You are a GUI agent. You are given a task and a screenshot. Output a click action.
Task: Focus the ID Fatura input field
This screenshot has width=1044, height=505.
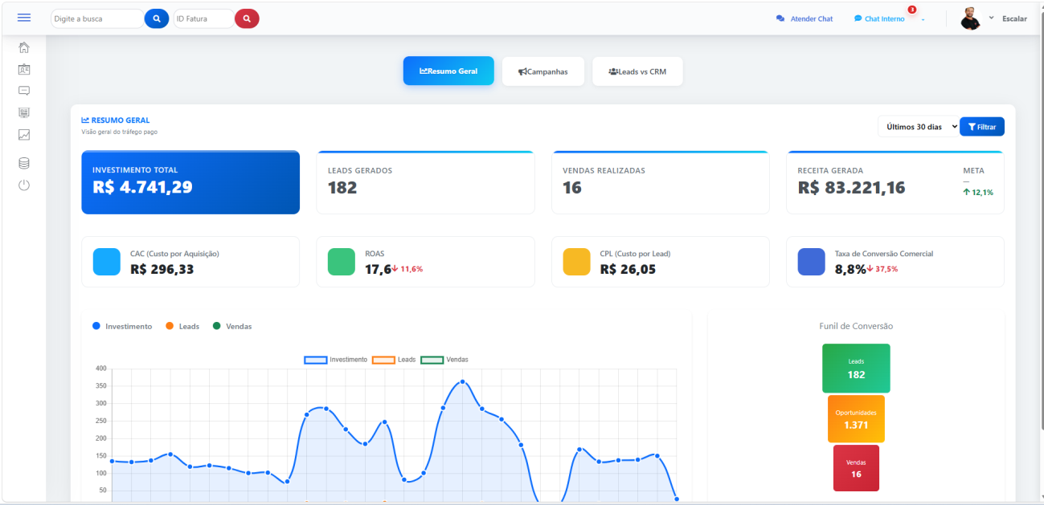[204, 18]
